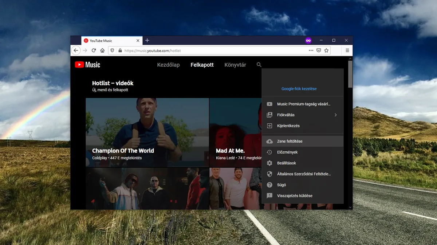Click the purple extension icon near the toolbar

[308, 40]
